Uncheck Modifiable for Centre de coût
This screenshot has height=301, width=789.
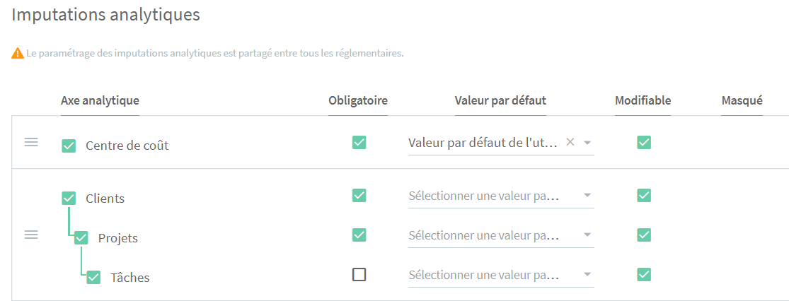coord(643,142)
